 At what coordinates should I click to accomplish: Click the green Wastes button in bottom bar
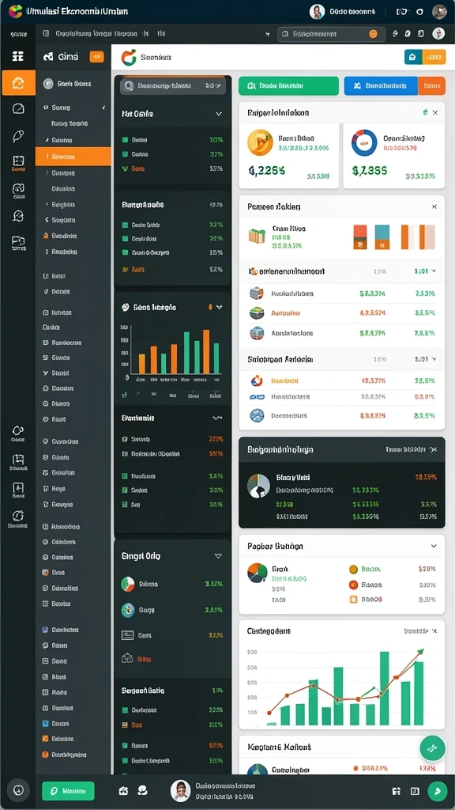point(68,790)
